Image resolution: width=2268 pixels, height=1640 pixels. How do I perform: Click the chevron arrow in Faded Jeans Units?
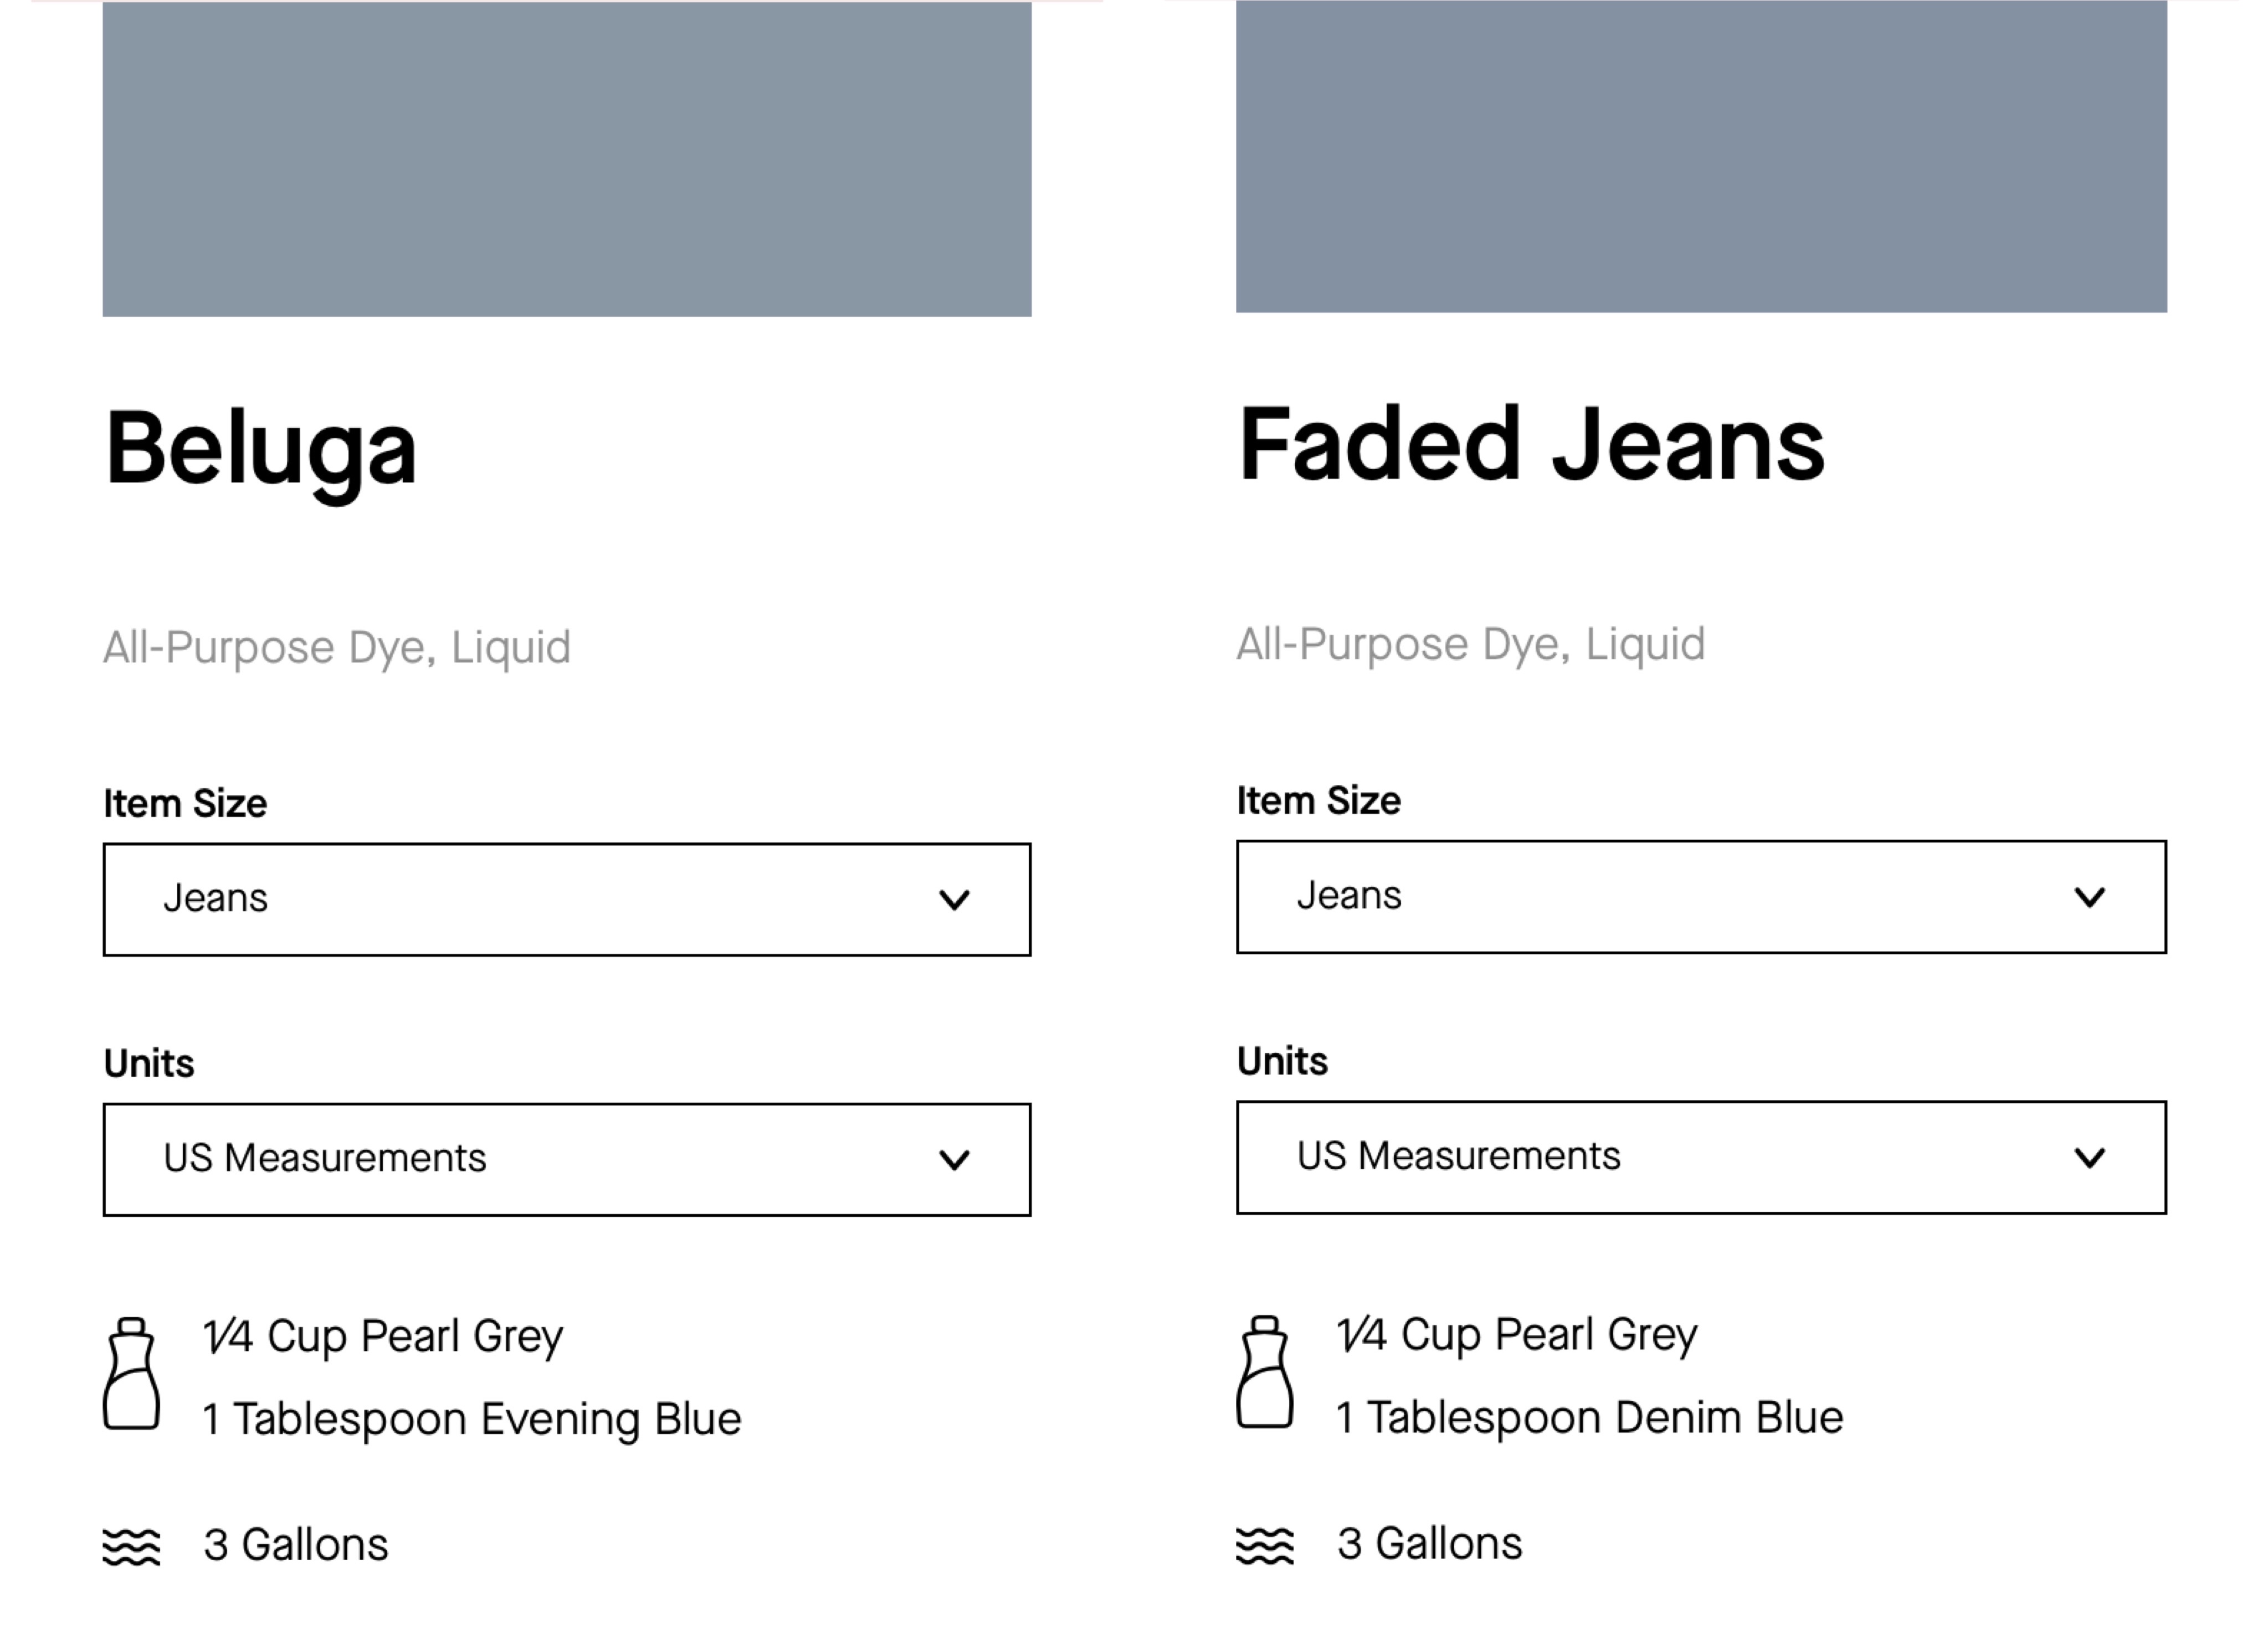click(x=2090, y=1158)
